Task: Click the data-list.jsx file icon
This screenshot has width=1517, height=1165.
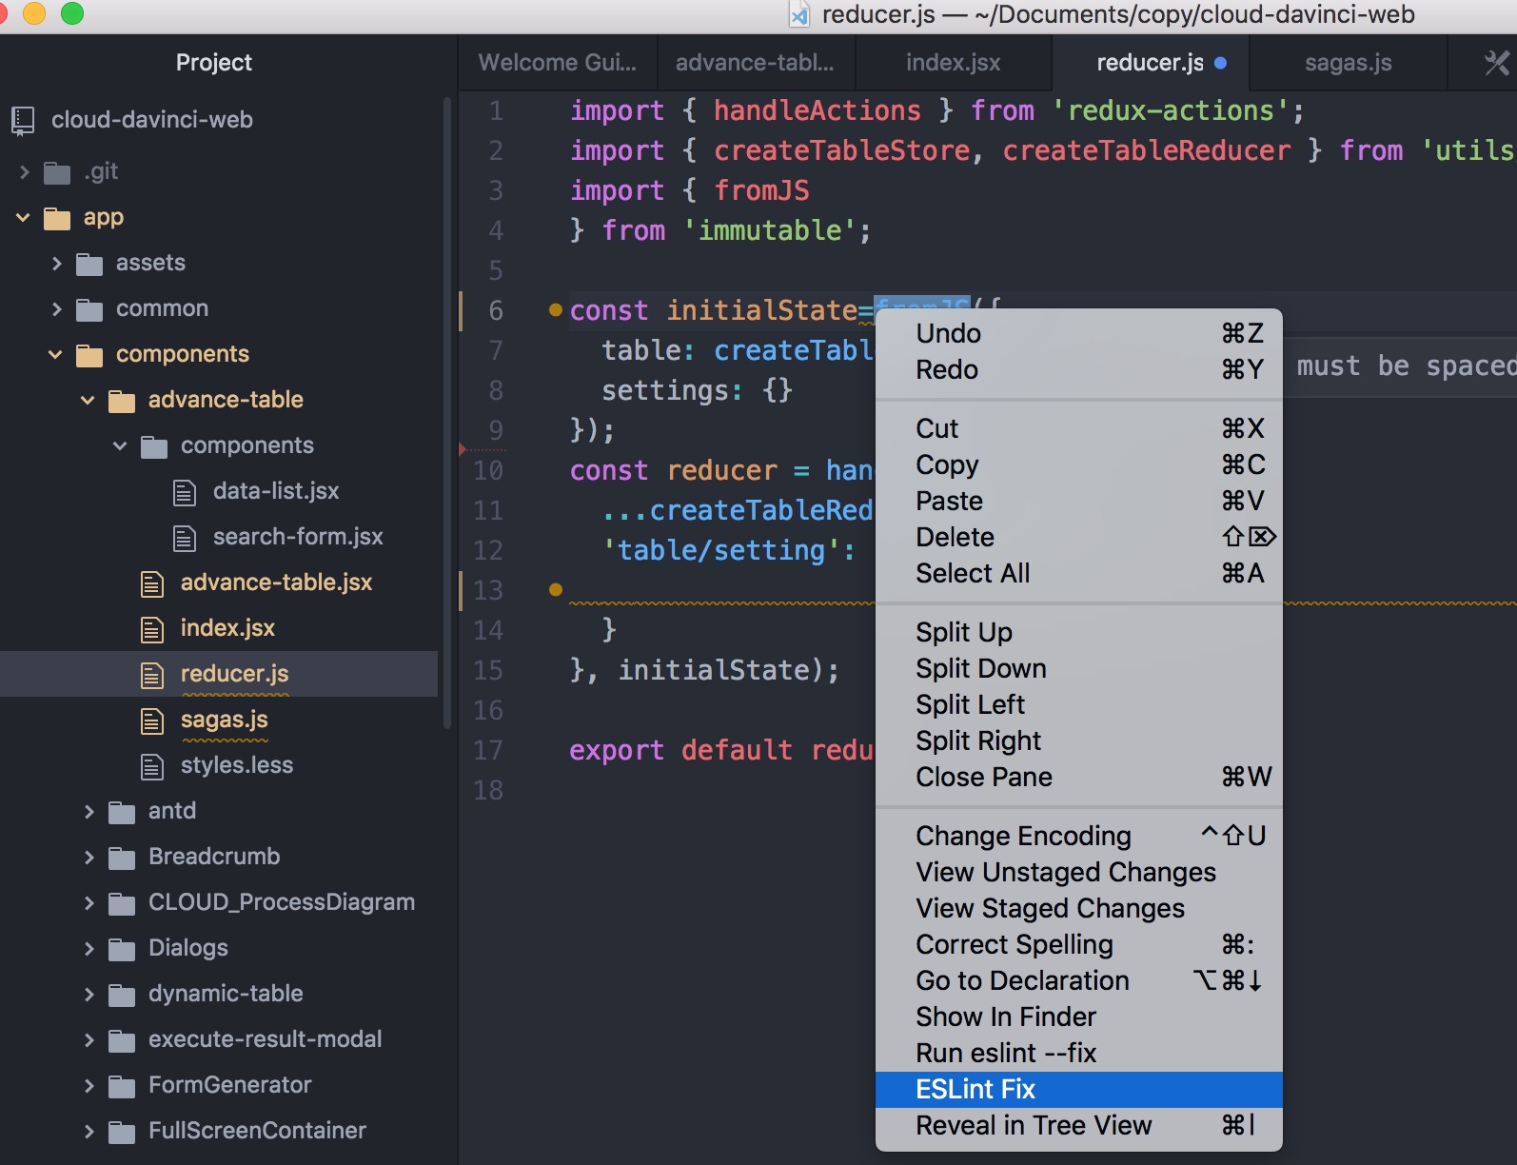Action: [185, 492]
